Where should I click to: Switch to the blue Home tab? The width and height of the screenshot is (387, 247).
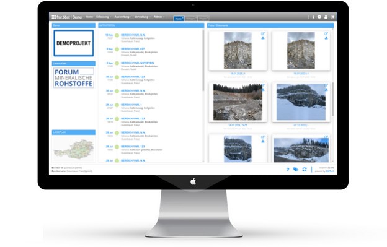pos(179,19)
